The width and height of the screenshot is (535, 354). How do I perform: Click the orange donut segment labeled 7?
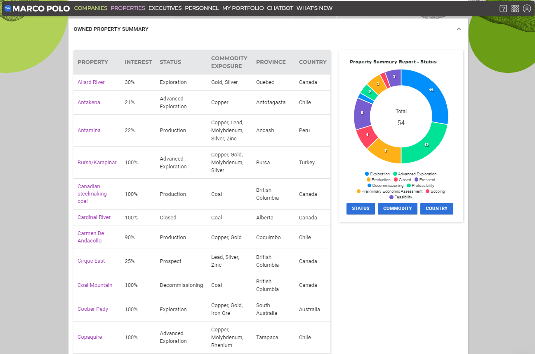385,151
